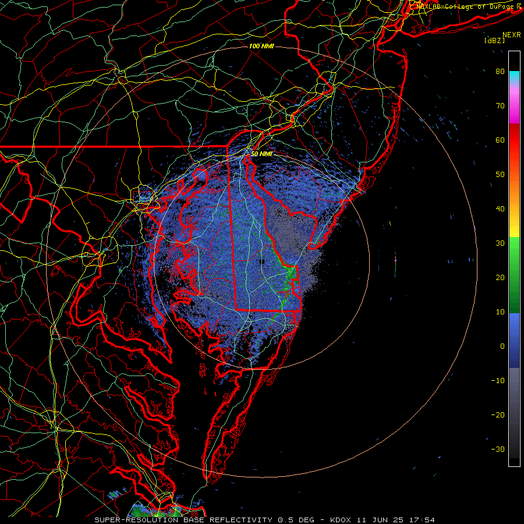Screen dimensions: 524x524
Task: Click the 20 value on the dBZ scale
Action: (x=500, y=278)
